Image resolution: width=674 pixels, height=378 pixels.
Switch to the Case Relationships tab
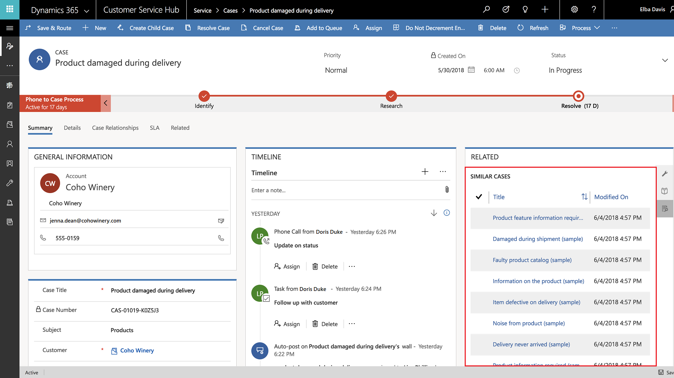[115, 128]
